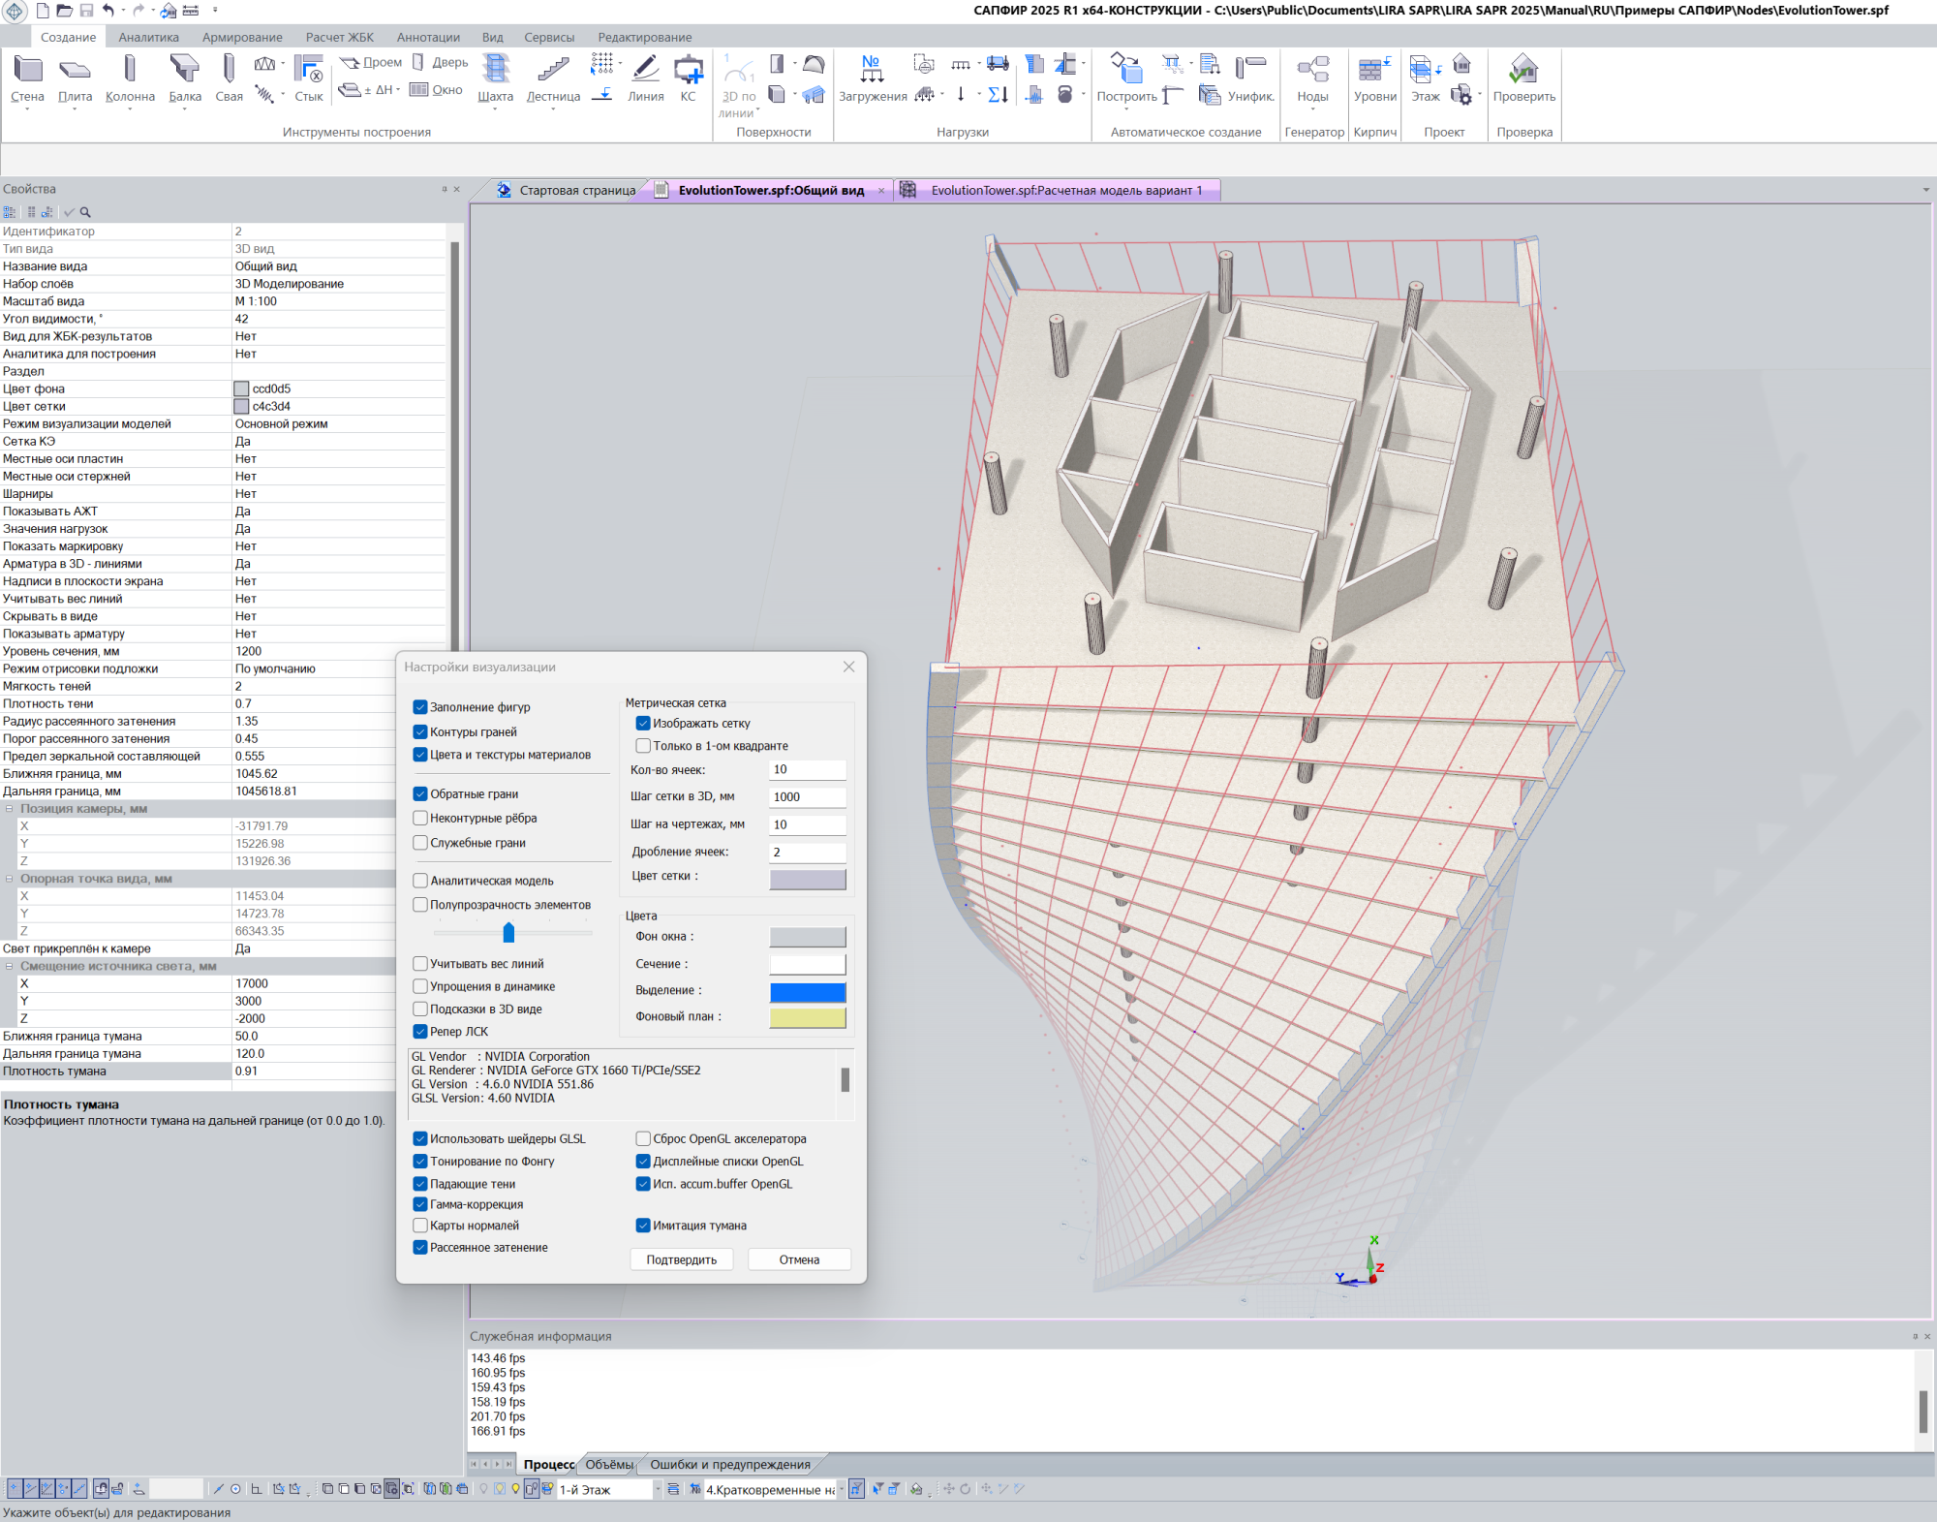Enable the Аналитическая модель checkbox
Viewport: 1937px width, 1522px height.
coord(420,881)
